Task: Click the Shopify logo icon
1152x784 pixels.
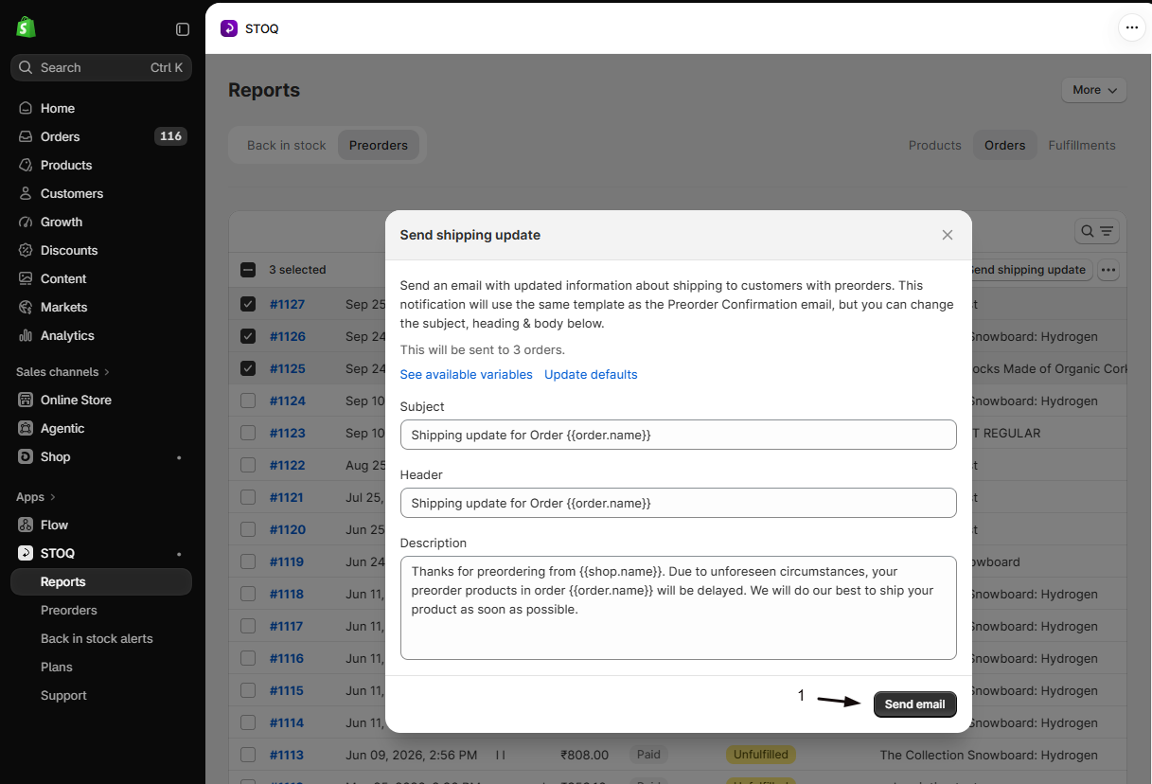Action: pyautogui.click(x=26, y=27)
